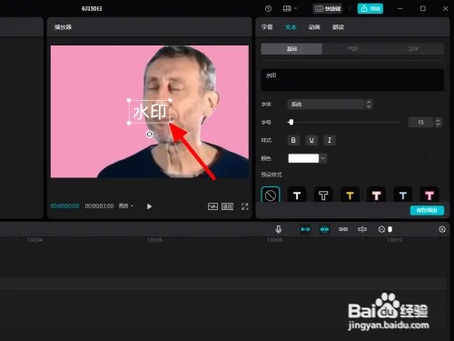
Task: Click the fit-ratio icon under the preview
Action: click(x=228, y=206)
